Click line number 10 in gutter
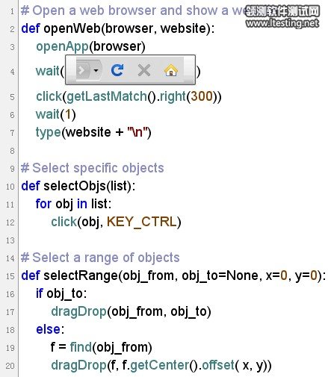The width and height of the screenshot is (328, 377). (x=10, y=187)
